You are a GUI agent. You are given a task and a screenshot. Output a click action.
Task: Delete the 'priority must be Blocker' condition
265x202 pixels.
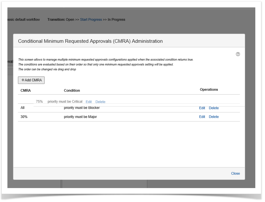point(214,108)
